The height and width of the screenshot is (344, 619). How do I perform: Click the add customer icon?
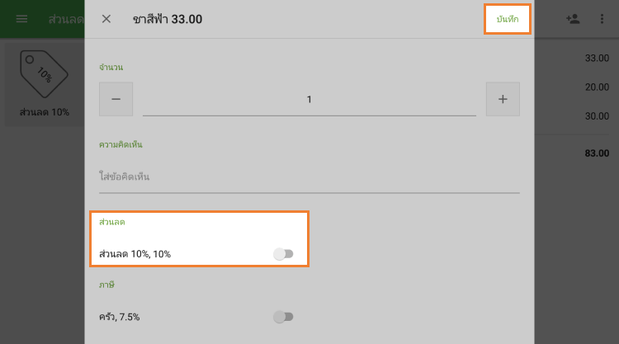[x=572, y=18]
